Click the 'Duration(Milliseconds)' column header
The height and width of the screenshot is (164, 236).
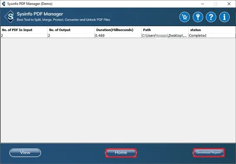(x=118, y=30)
